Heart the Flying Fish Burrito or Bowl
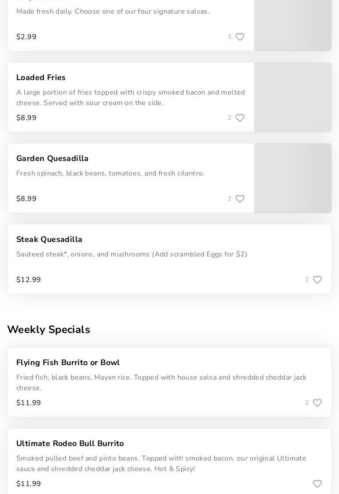The width and height of the screenshot is (339, 494). [317, 403]
